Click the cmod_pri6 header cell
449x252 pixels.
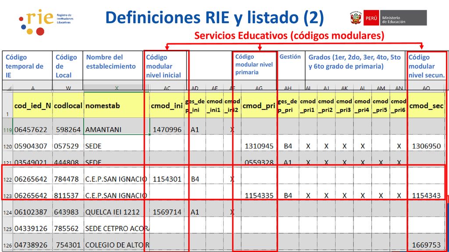399,105
